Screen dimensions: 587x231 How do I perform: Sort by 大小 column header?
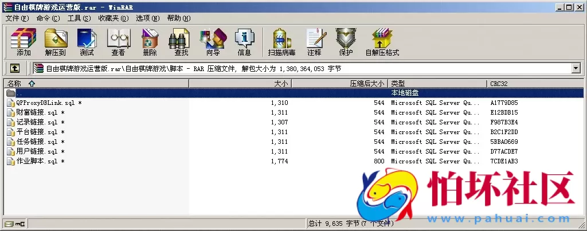click(240, 84)
